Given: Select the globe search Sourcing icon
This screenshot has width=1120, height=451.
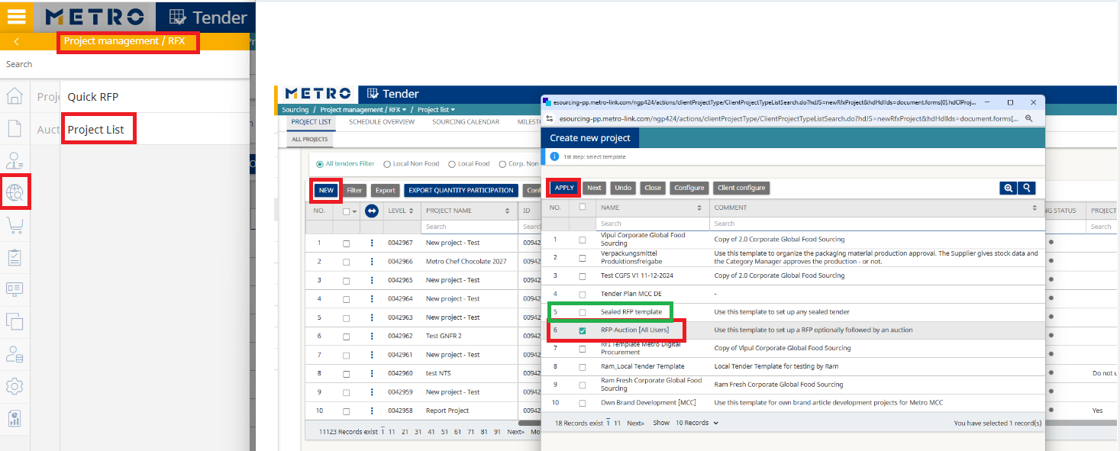Looking at the screenshot, I should click(15, 192).
